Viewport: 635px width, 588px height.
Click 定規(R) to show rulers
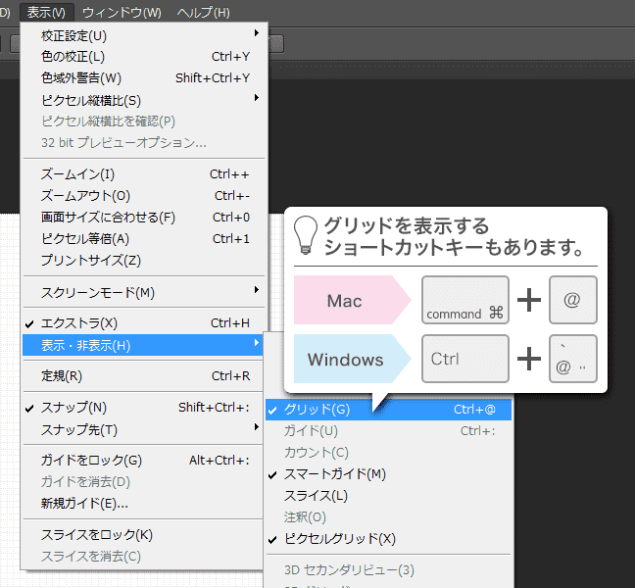tap(62, 375)
